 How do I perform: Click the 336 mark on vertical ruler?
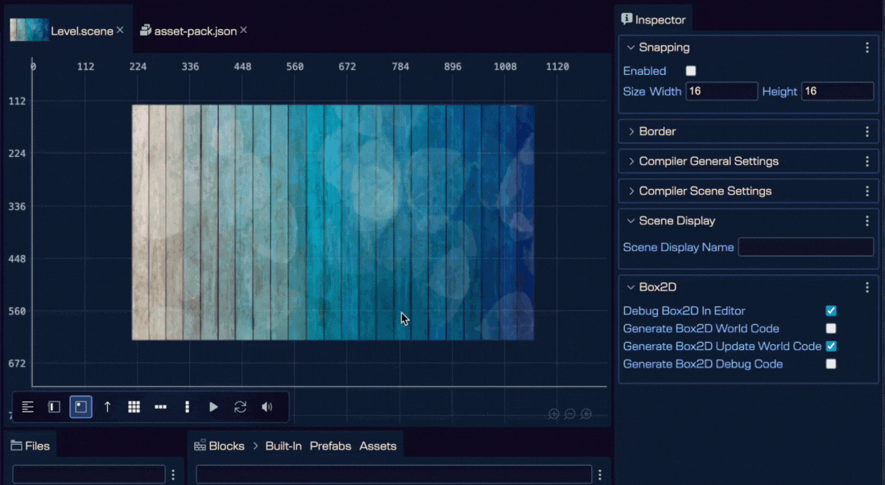coord(17,207)
